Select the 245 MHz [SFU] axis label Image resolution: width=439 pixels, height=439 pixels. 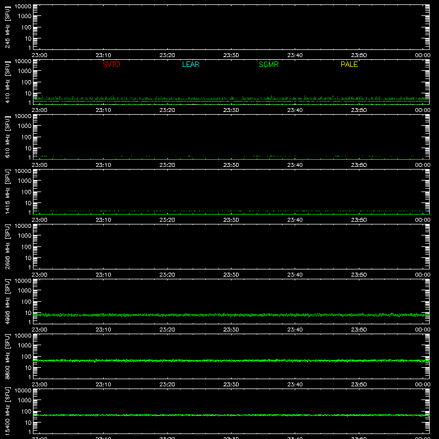7,27
